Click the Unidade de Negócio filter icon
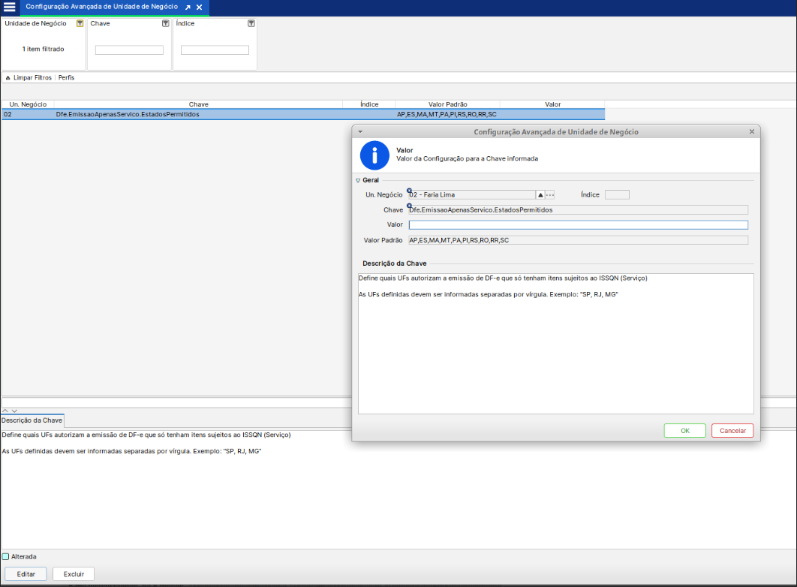This screenshot has width=797, height=587. (80, 23)
